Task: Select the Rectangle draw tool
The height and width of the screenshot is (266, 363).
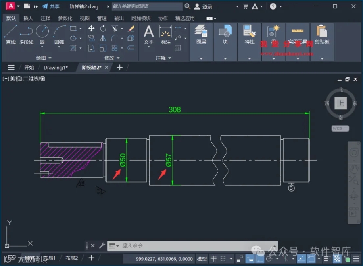Action: point(73,29)
